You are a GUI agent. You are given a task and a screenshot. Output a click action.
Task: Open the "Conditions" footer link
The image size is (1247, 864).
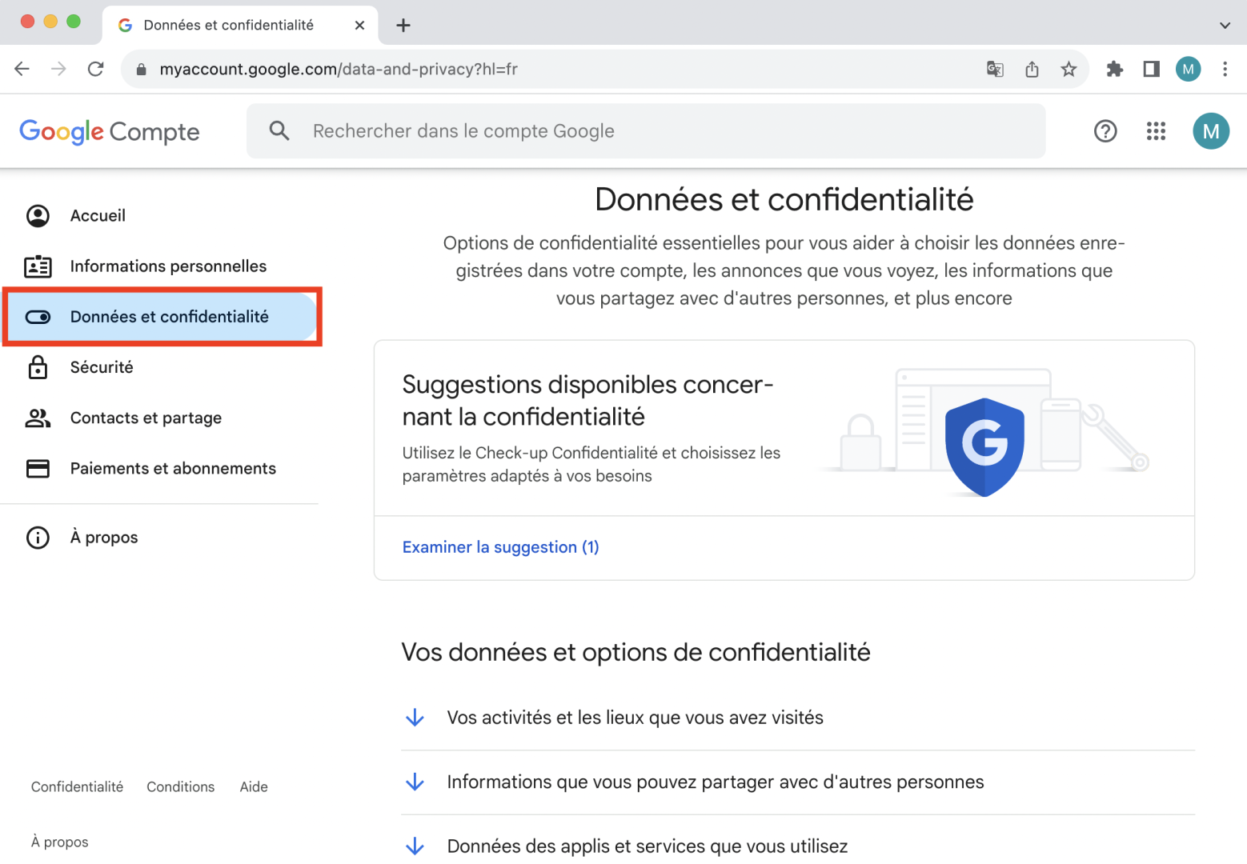pos(180,786)
